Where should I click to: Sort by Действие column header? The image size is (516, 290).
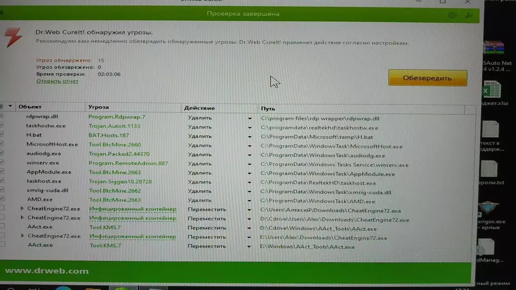pos(219,108)
